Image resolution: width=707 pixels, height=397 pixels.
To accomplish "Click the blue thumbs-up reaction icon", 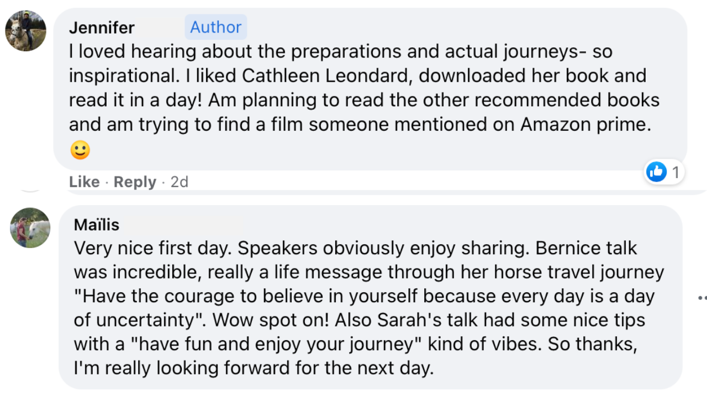I will click(x=656, y=173).
